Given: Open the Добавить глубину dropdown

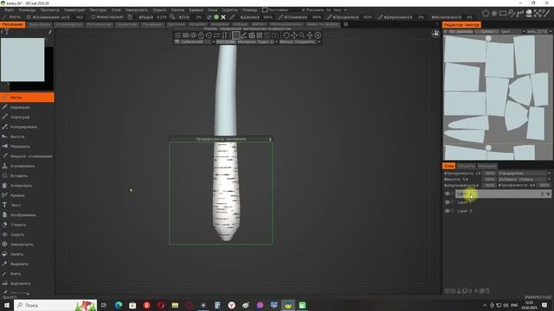Looking at the screenshot, I should coord(524,179).
